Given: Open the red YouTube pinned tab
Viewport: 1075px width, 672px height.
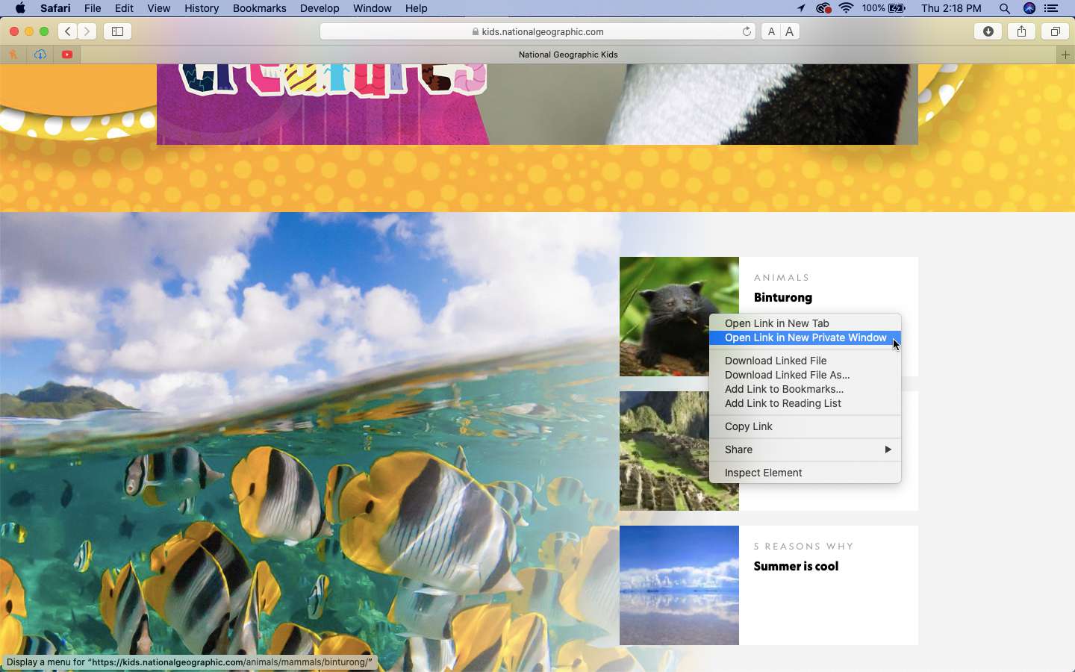Looking at the screenshot, I should [67, 55].
